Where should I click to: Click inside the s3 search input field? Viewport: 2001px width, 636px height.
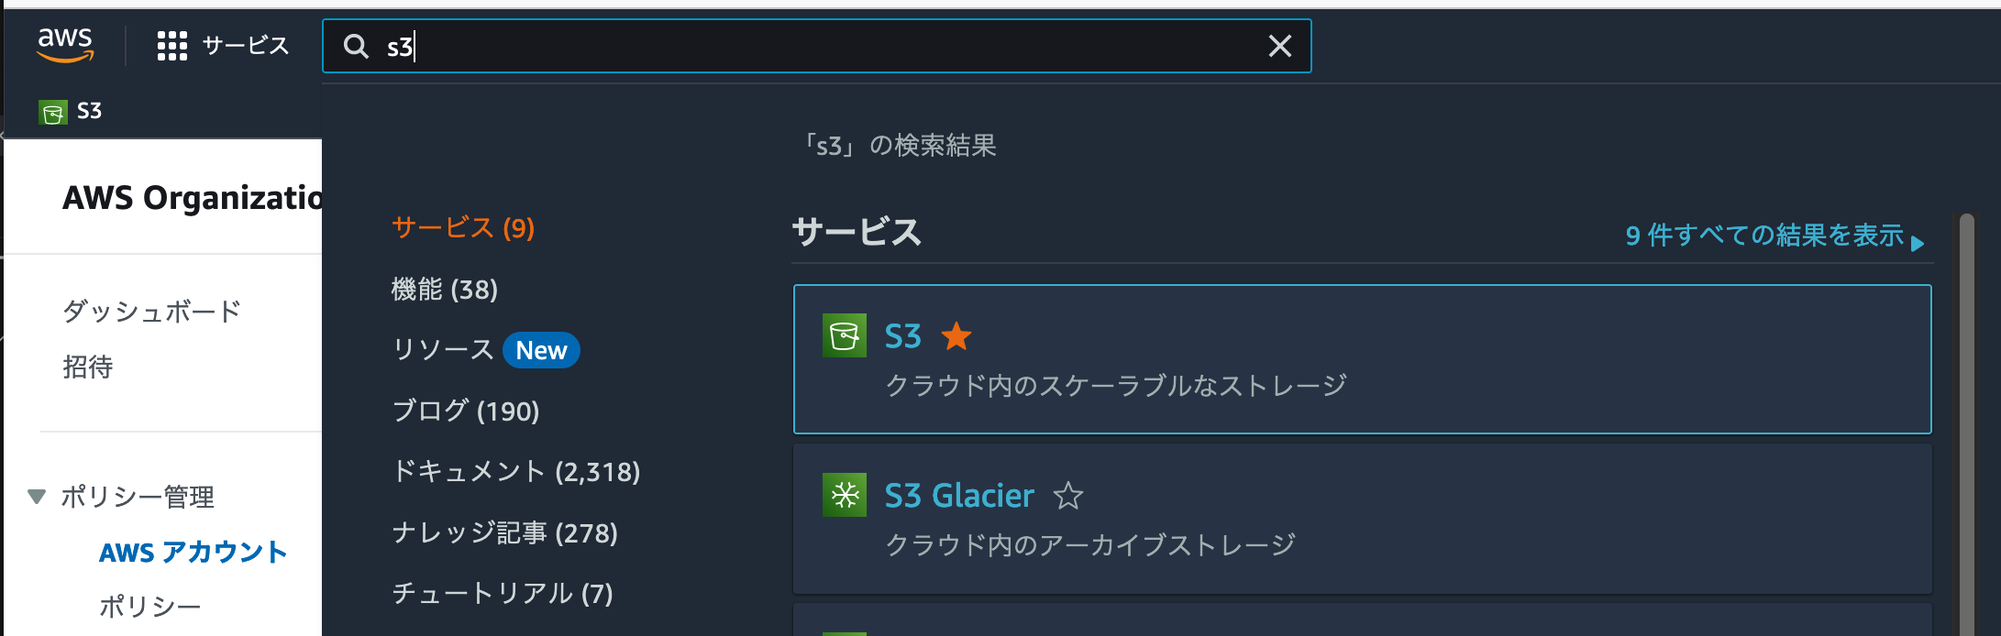coord(642,45)
